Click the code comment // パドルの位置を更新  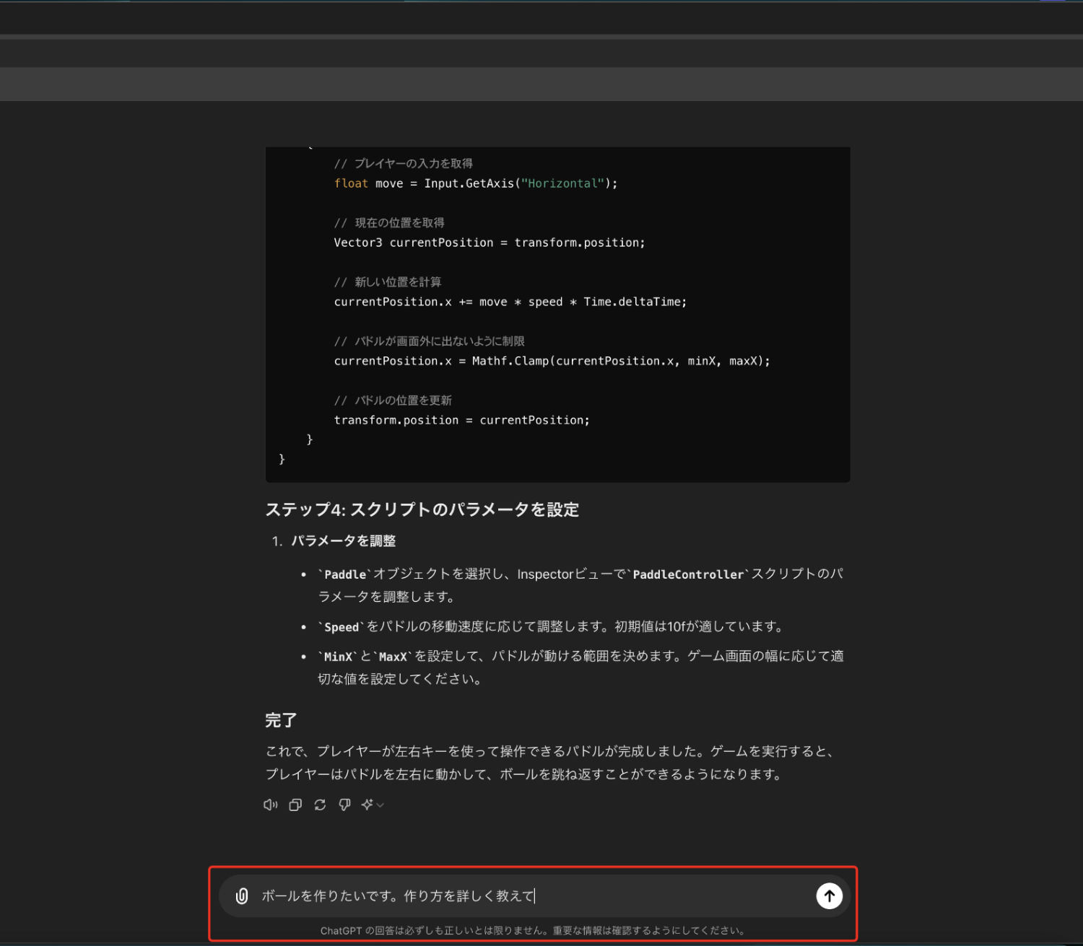click(393, 400)
